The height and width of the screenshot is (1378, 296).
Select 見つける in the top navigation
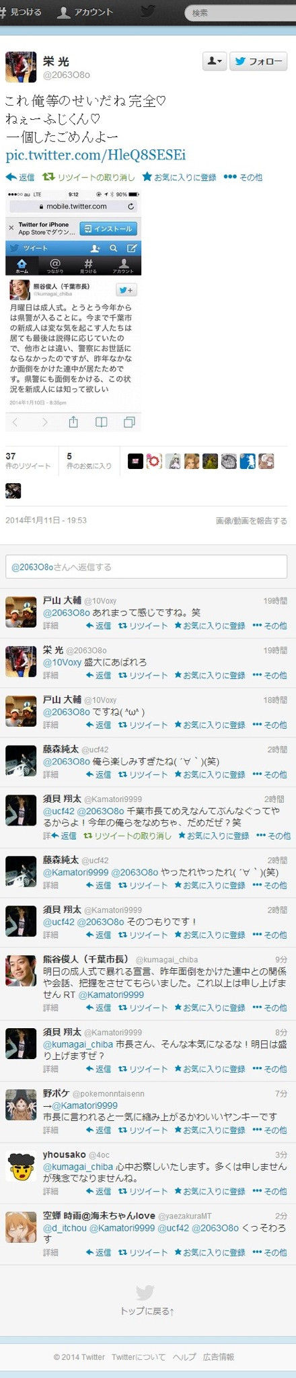(x=22, y=12)
